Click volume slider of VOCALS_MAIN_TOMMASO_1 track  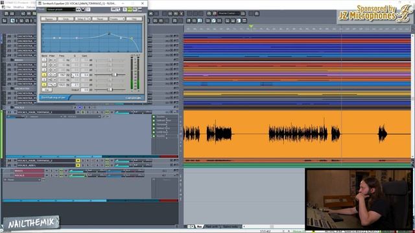point(123,113)
